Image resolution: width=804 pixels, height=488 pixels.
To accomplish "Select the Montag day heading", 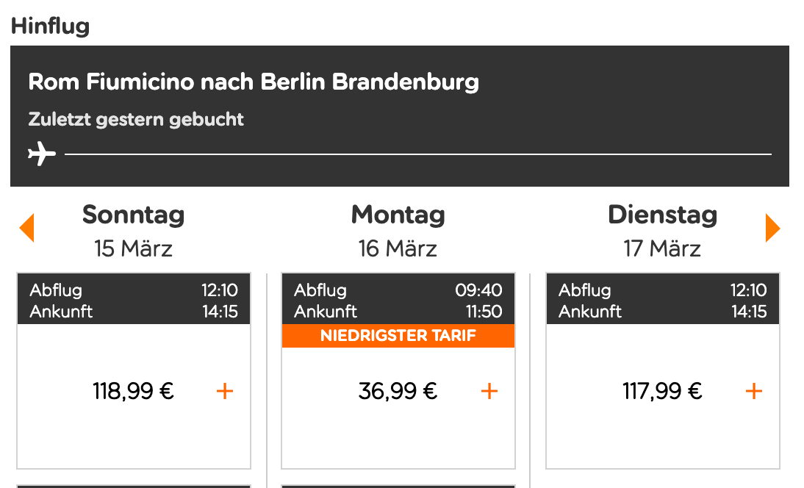I will (398, 215).
